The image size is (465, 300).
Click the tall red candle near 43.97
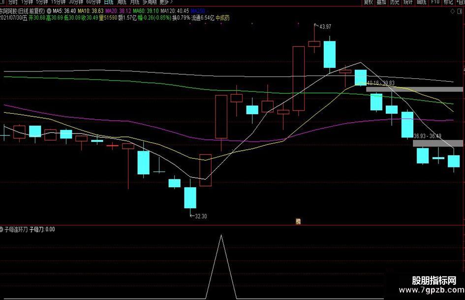(298, 78)
